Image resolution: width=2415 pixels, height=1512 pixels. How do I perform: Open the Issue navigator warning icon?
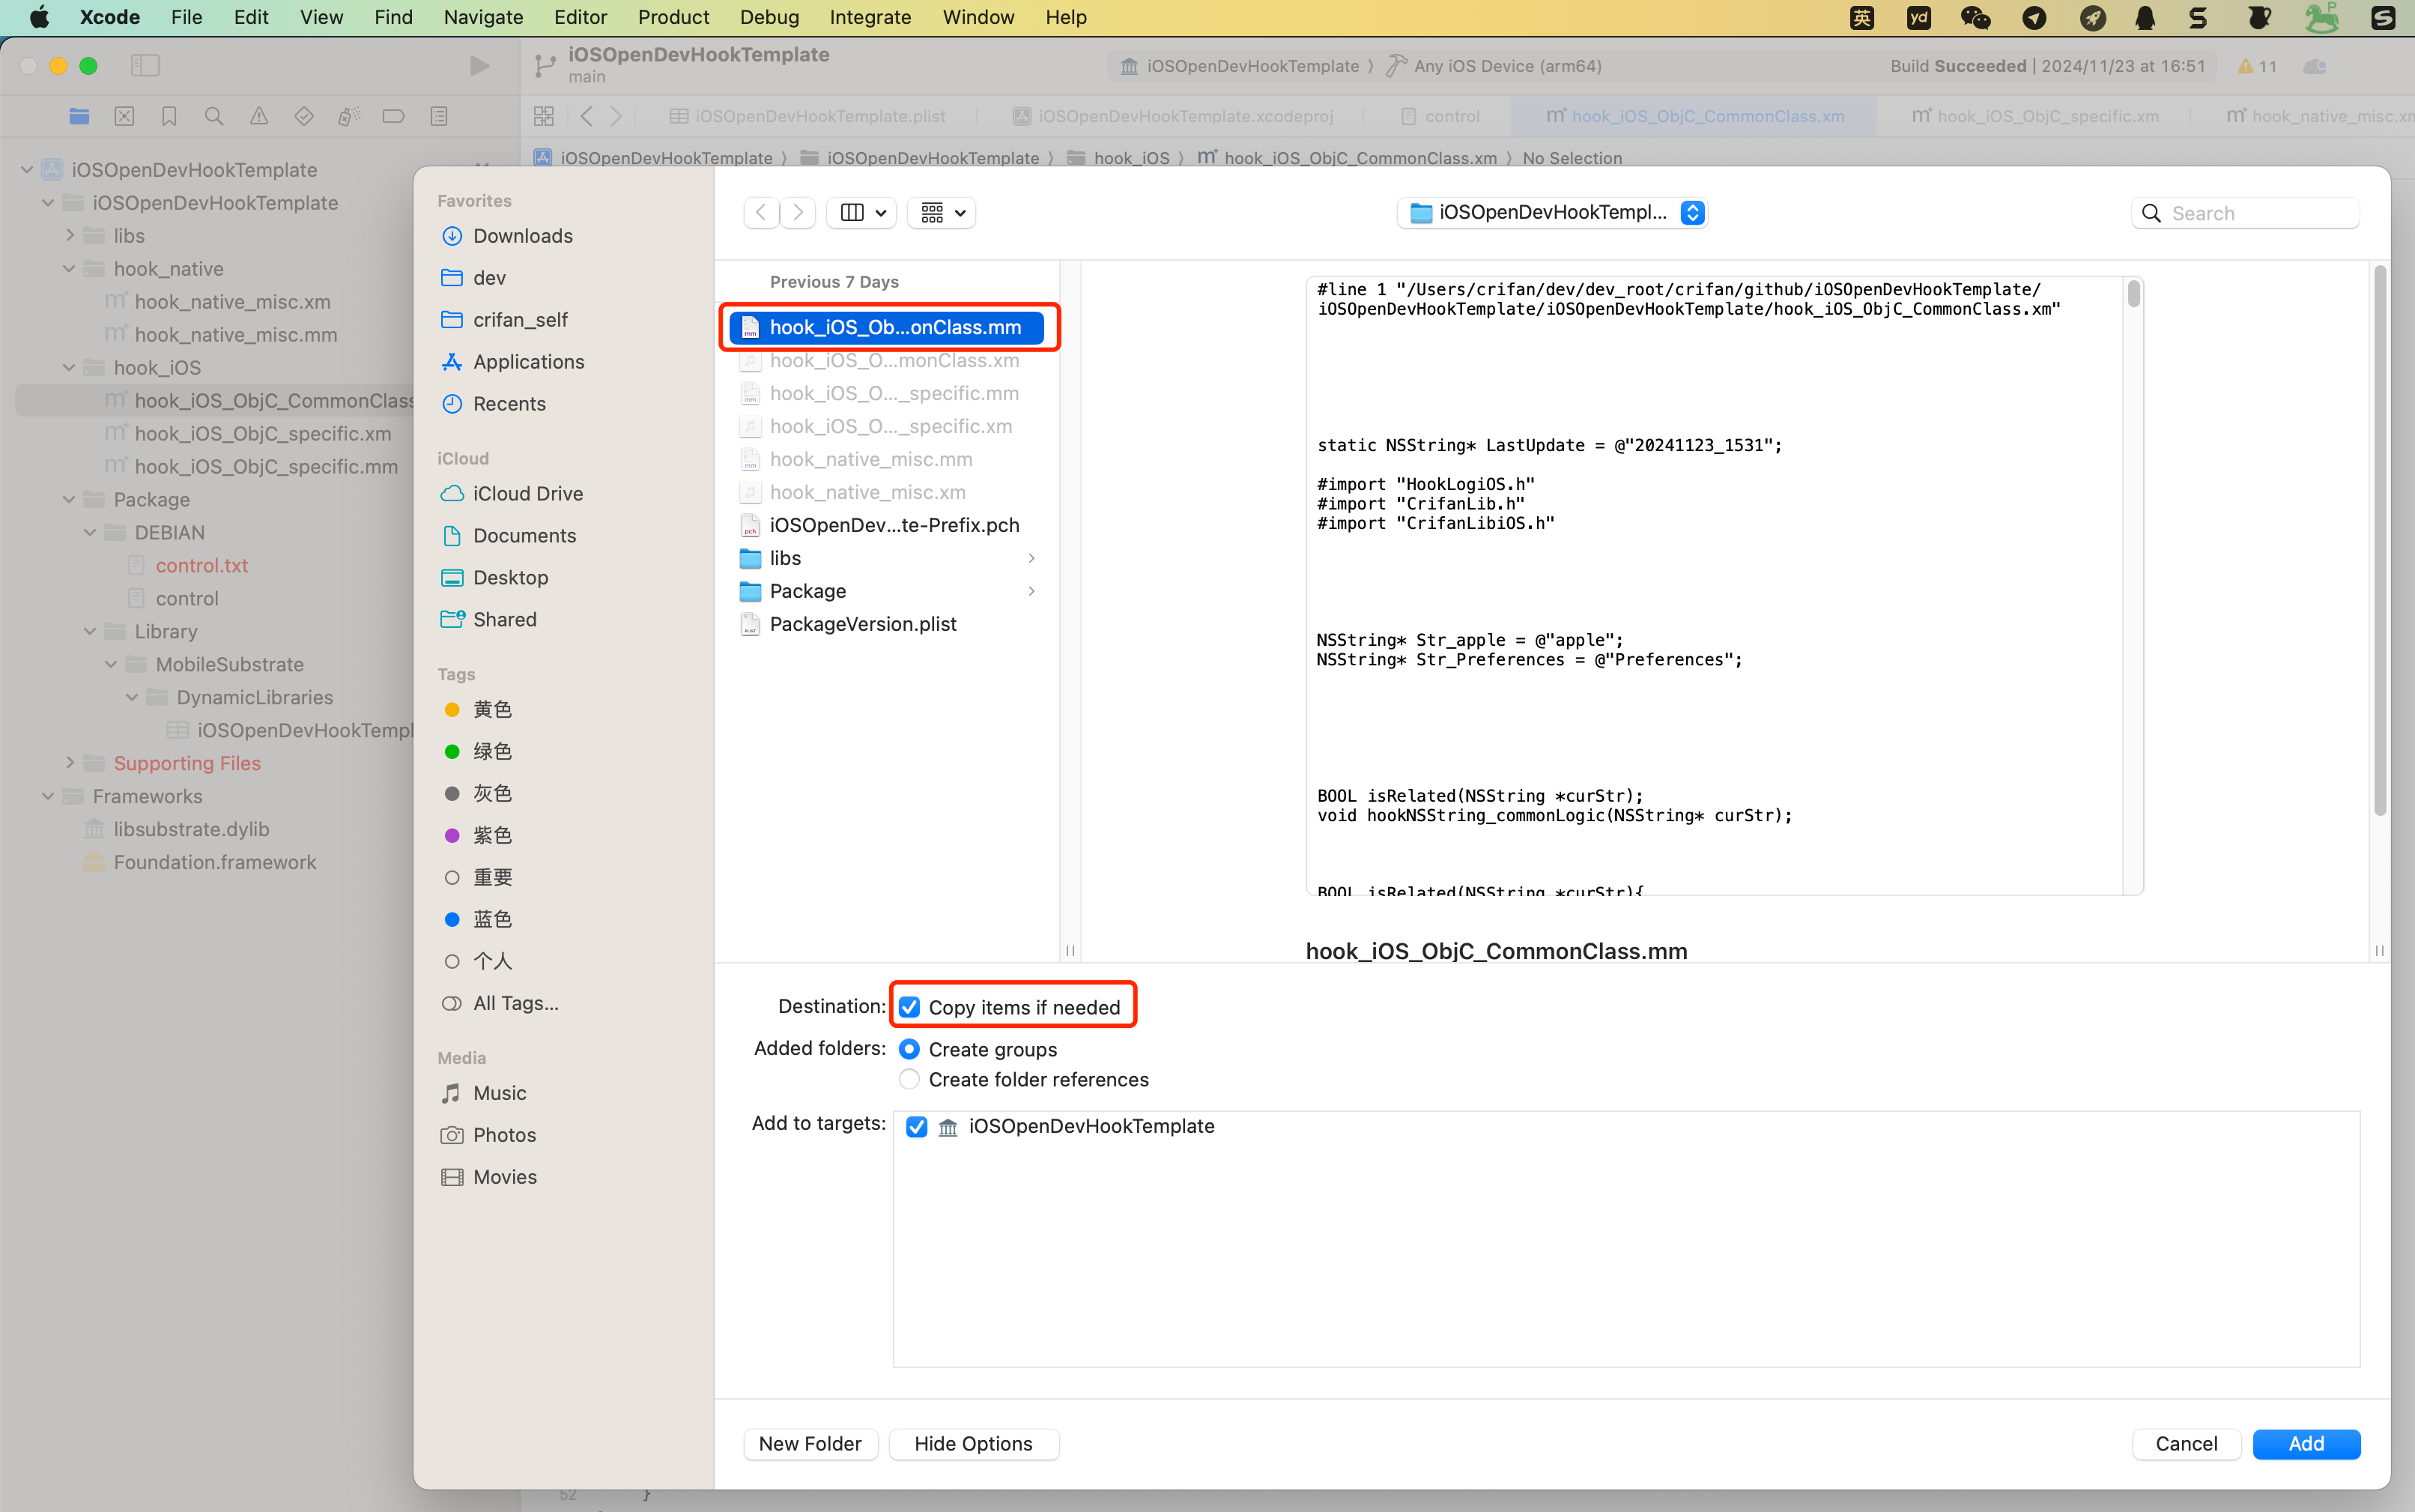pyautogui.click(x=259, y=116)
